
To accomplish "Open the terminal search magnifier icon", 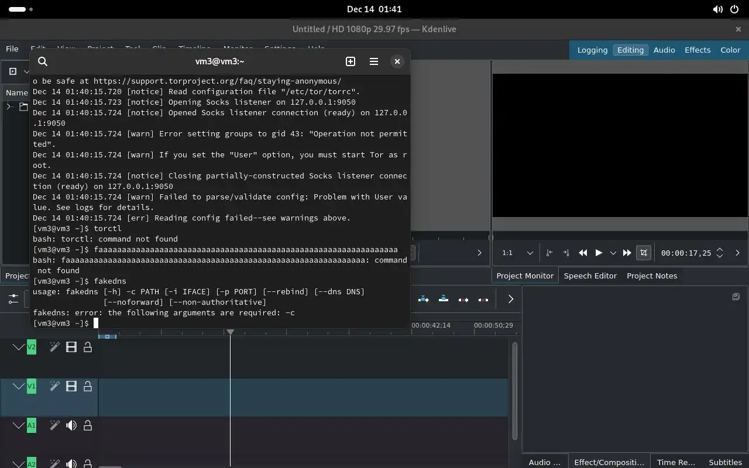I will [43, 61].
